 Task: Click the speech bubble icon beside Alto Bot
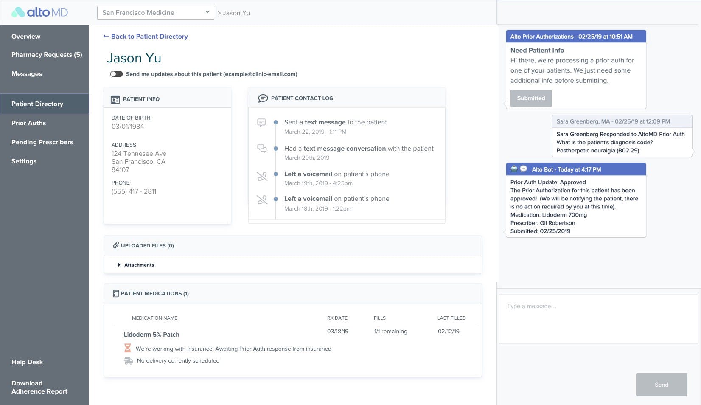[524, 169]
